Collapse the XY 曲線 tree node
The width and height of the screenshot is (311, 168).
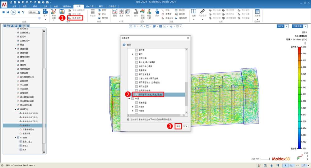tap(16, 138)
